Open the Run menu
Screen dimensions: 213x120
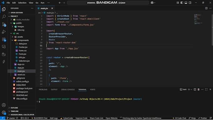pyautogui.click(x=43, y=3)
